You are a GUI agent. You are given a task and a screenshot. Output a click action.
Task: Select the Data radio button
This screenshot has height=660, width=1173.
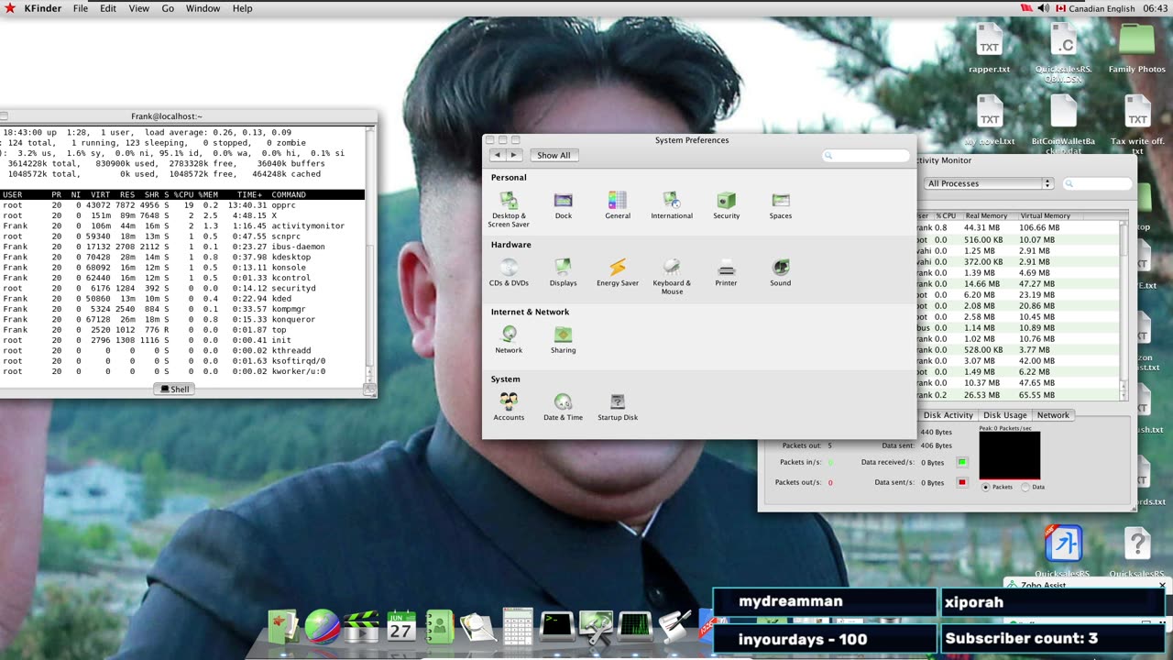(x=1025, y=487)
